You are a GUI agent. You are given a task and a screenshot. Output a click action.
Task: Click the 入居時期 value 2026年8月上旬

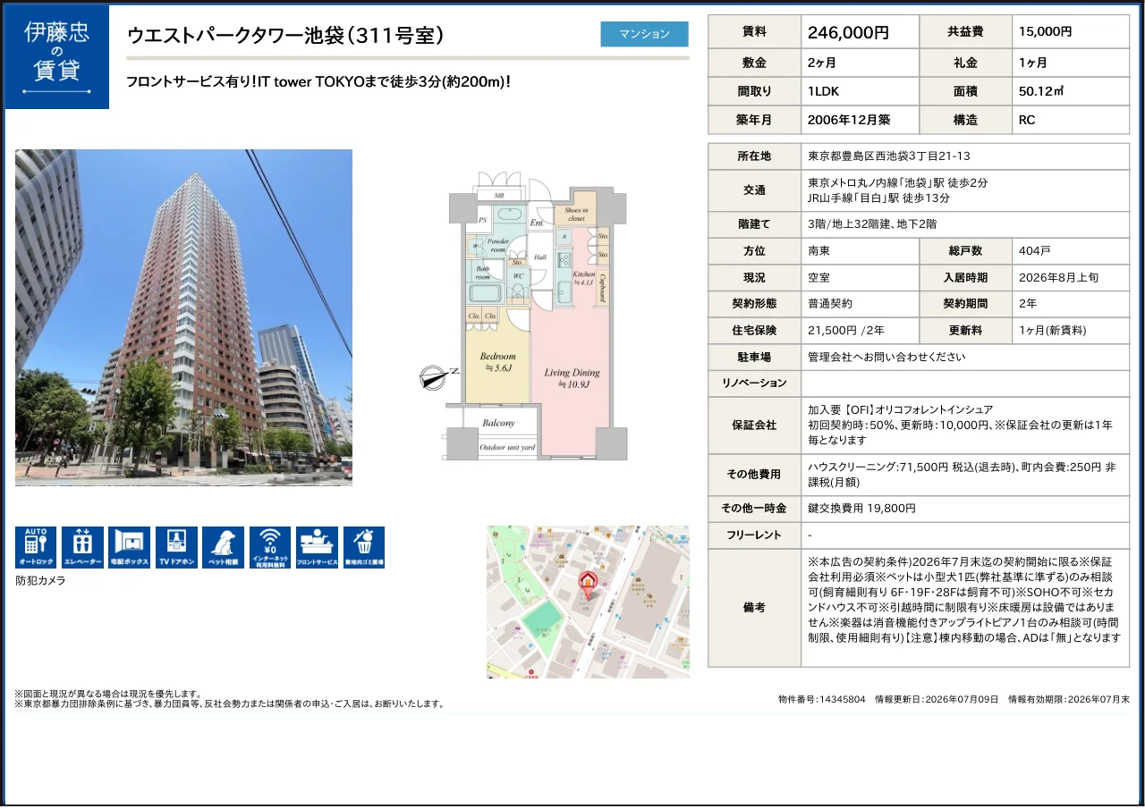1059,277
